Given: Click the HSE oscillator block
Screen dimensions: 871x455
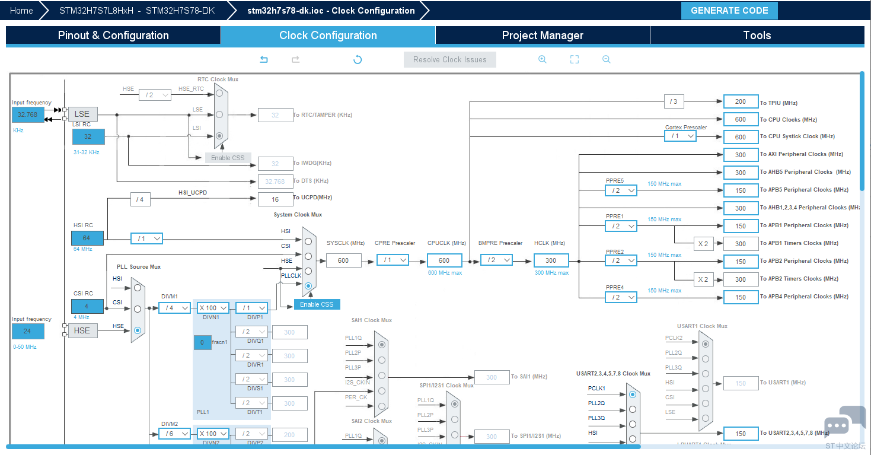Looking at the screenshot, I should pos(82,330).
